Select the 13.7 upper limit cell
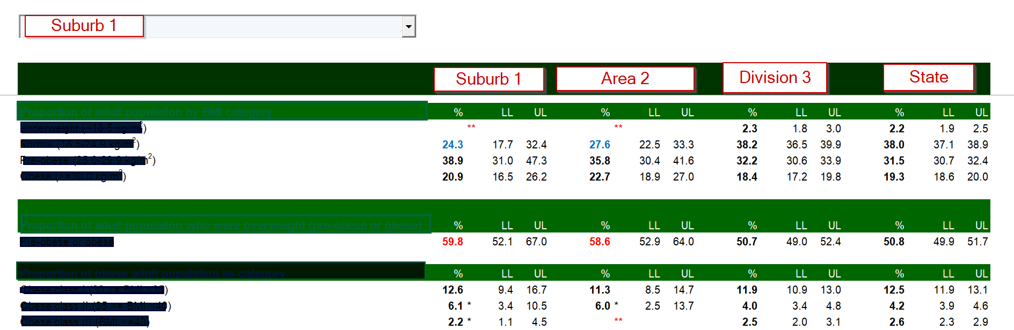The image size is (1014, 330). point(683,306)
